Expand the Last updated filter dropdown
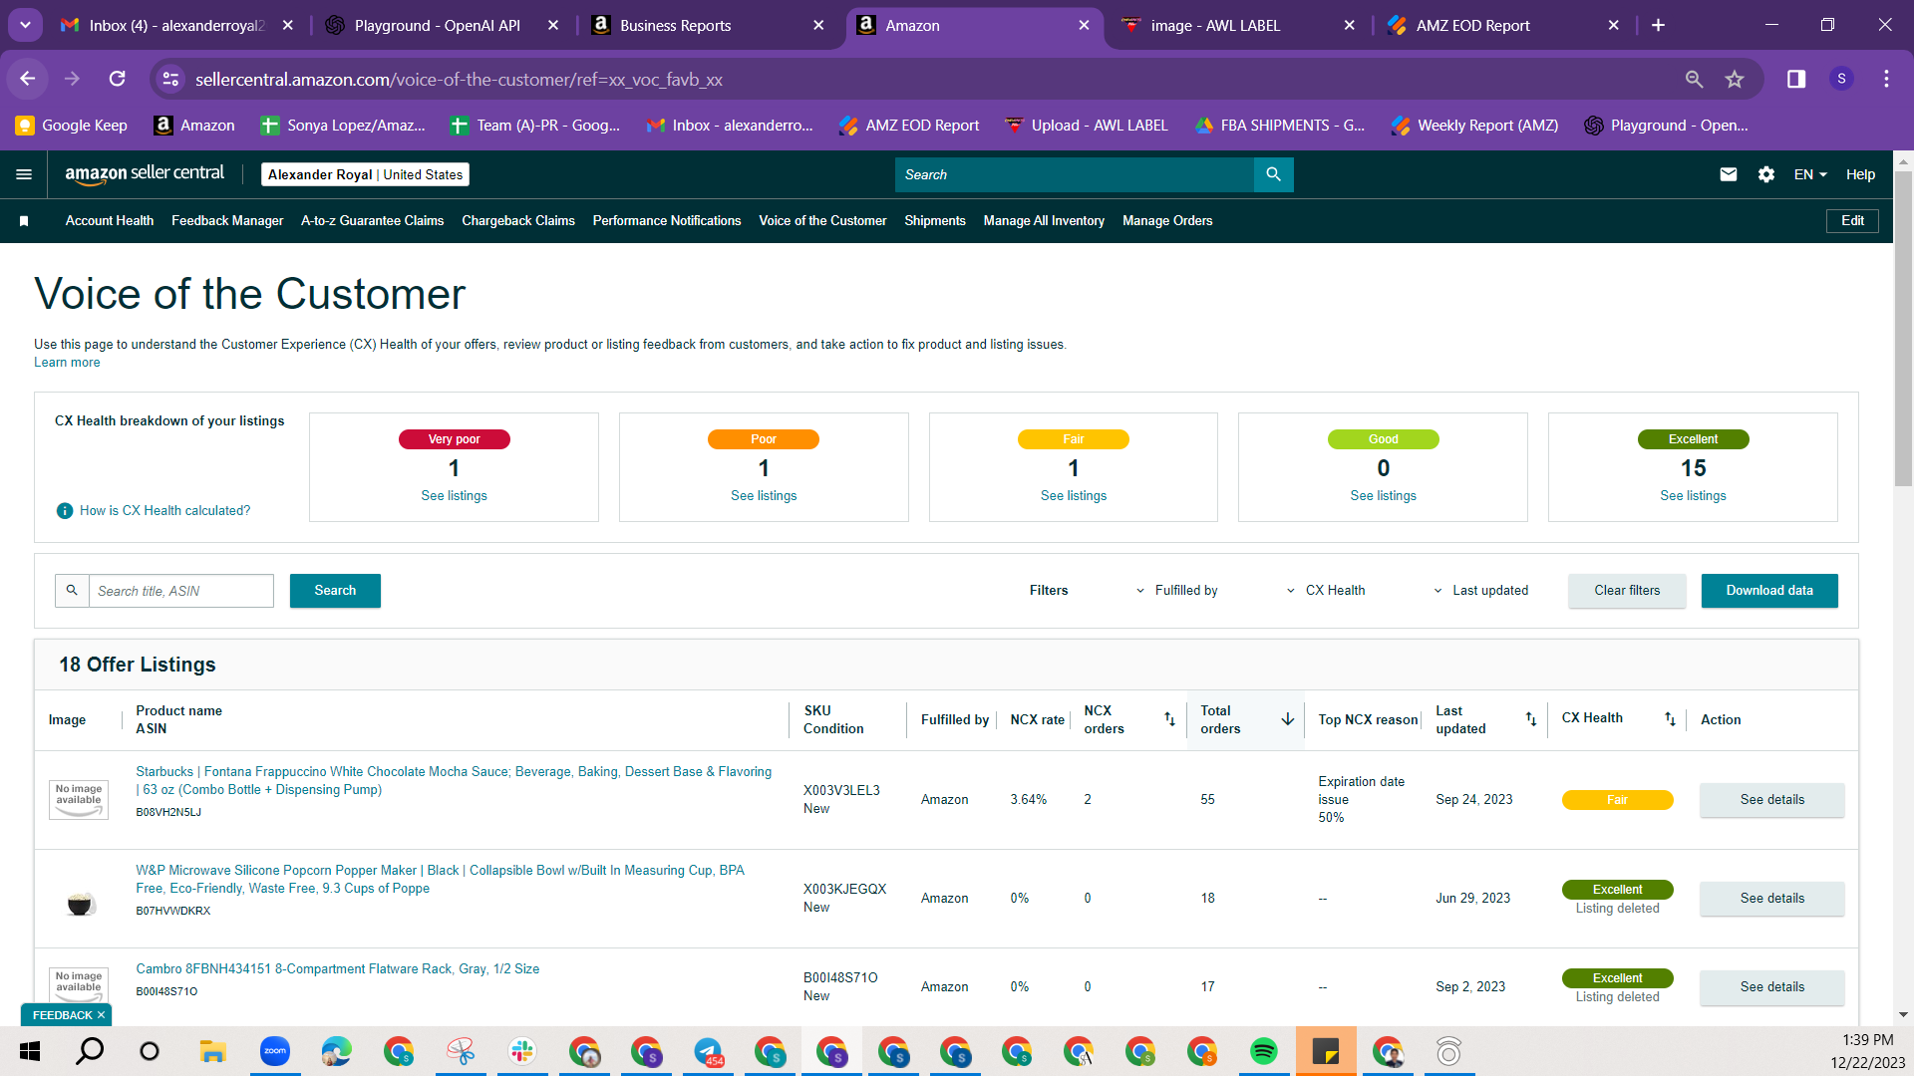Image resolution: width=1914 pixels, height=1076 pixels. pyautogui.click(x=1480, y=591)
